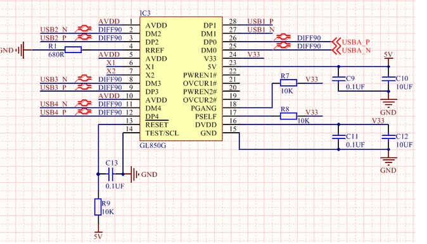Select the C13 capacitor symbol
Image resolution: width=427 pixels, height=244 pixels.
click(x=111, y=174)
